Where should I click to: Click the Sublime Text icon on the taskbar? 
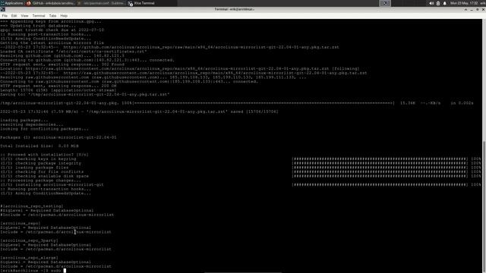pos(79,3)
